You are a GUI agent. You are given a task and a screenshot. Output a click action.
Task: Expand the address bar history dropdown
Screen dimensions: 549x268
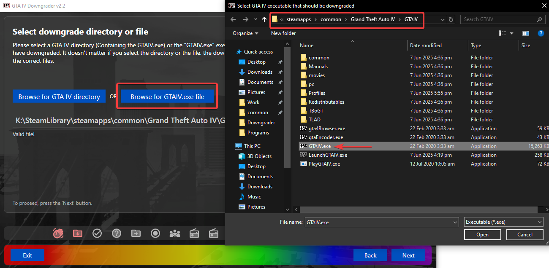[442, 19]
